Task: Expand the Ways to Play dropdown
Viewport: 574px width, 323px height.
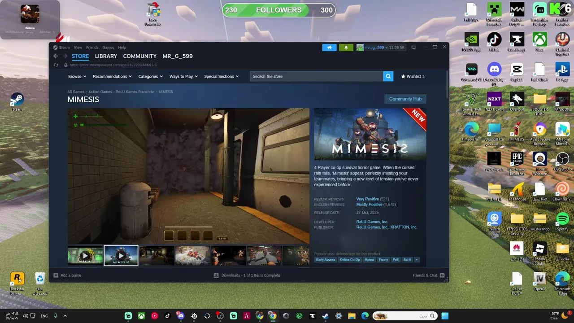Action: pyautogui.click(x=183, y=76)
